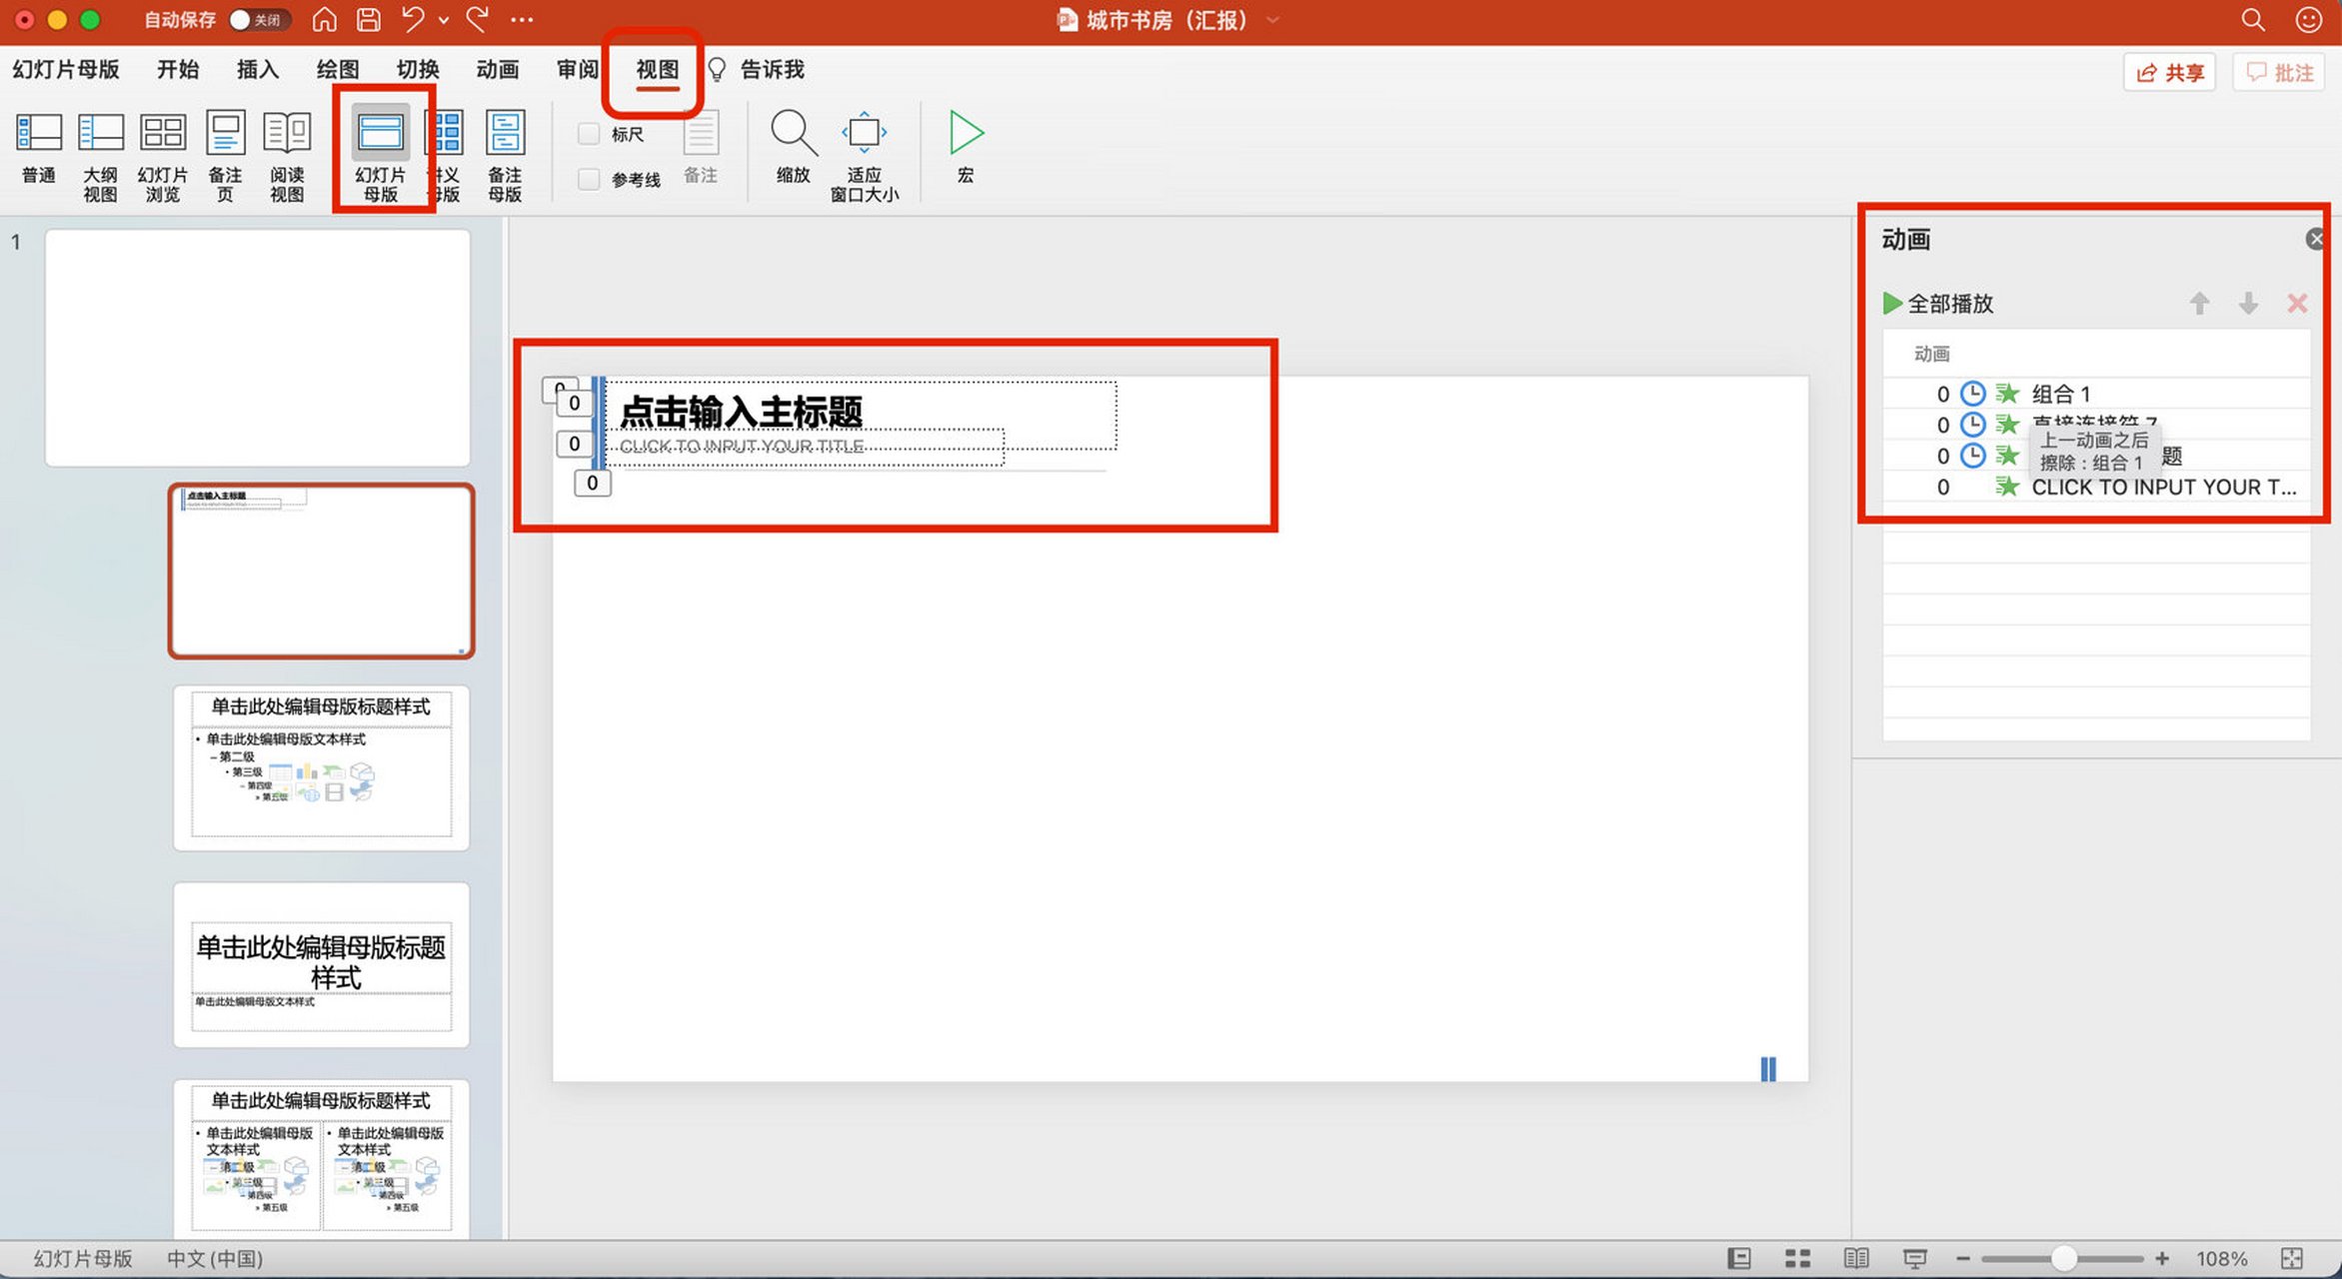Select the slide master thumbnail numbered 1
The height and width of the screenshot is (1279, 2342).
[x=258, y=348]
